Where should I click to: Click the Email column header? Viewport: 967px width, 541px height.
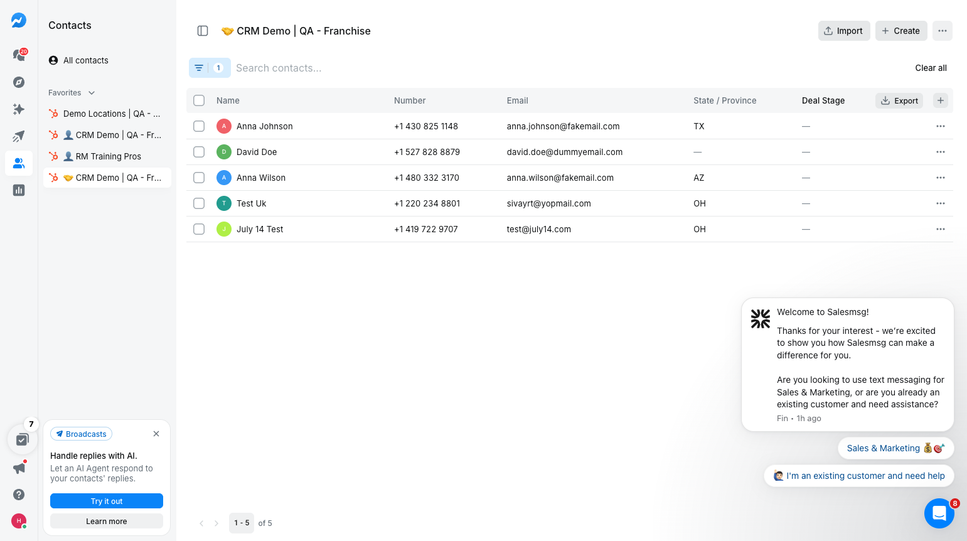tap(518, 100)
